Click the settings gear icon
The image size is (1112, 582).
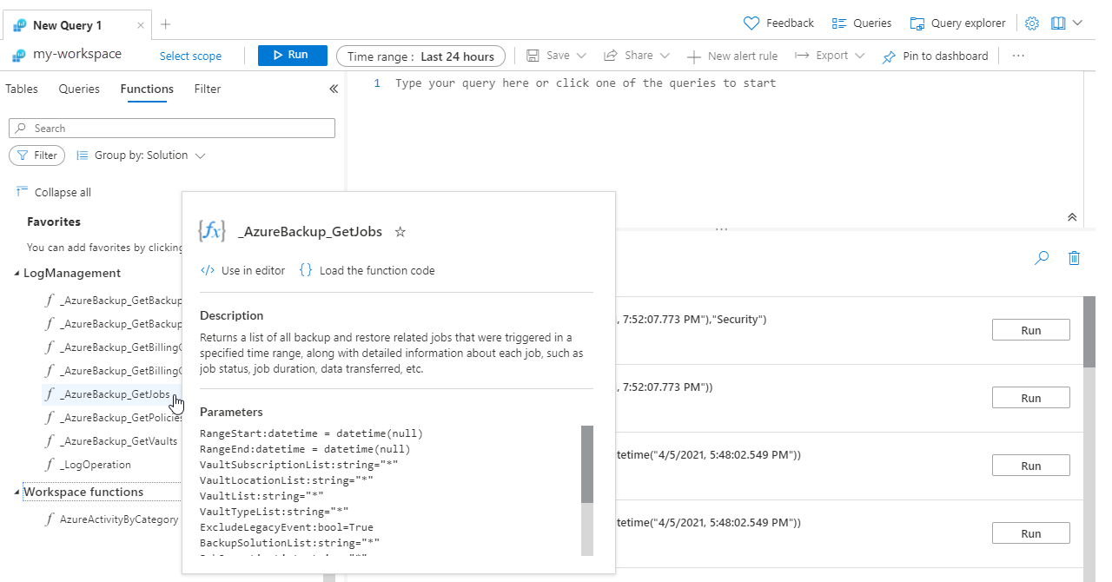[1032, 23]
